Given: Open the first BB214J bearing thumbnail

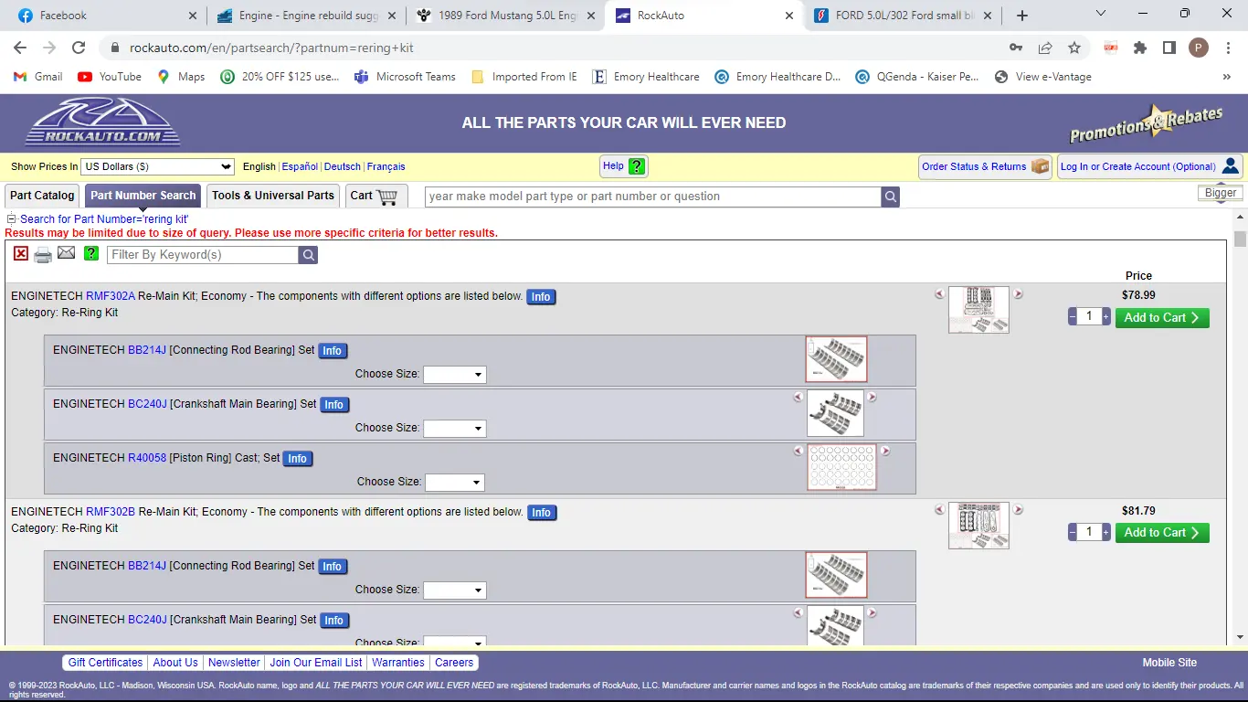Looking at the screenshot, I should 836,359.
